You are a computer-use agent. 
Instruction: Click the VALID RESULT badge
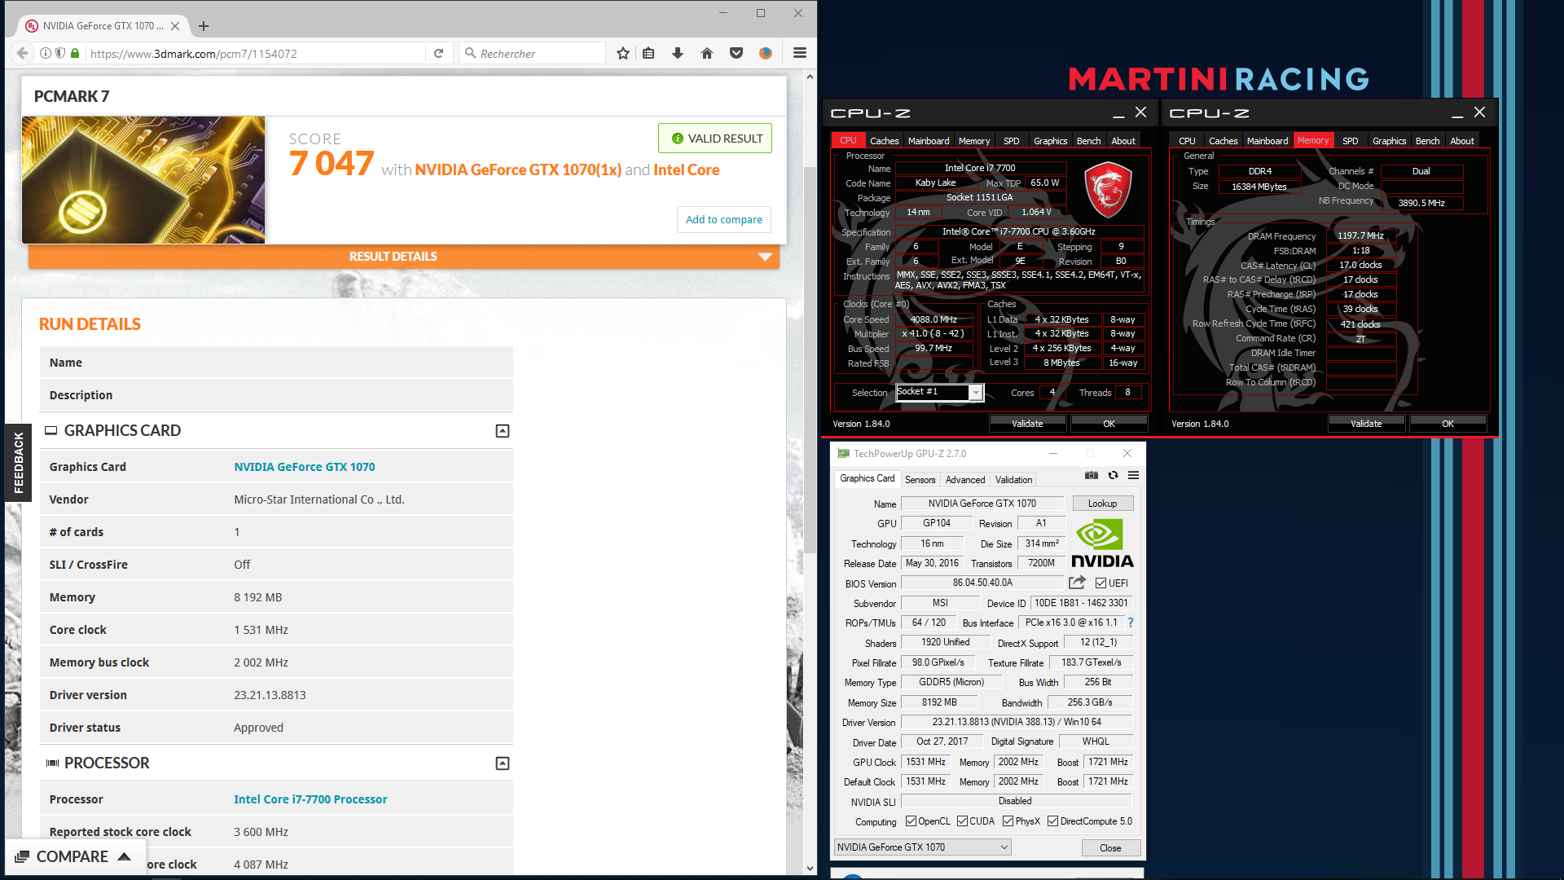point(715,139)
